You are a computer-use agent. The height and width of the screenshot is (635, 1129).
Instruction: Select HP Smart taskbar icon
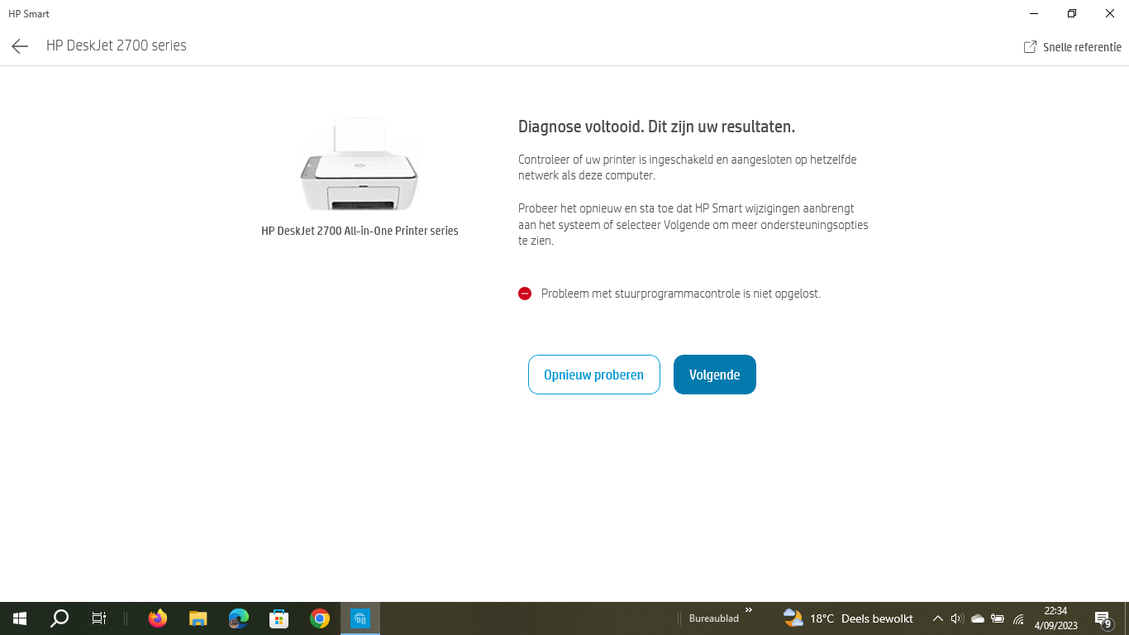pyautogui.click(x=360, y=618)
